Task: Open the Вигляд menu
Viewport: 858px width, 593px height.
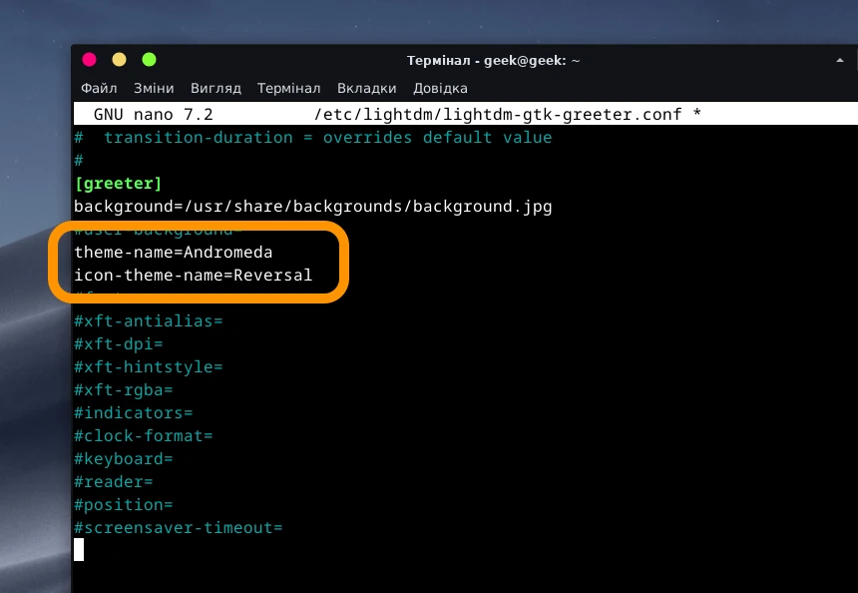Action: [x=215, y=88]
